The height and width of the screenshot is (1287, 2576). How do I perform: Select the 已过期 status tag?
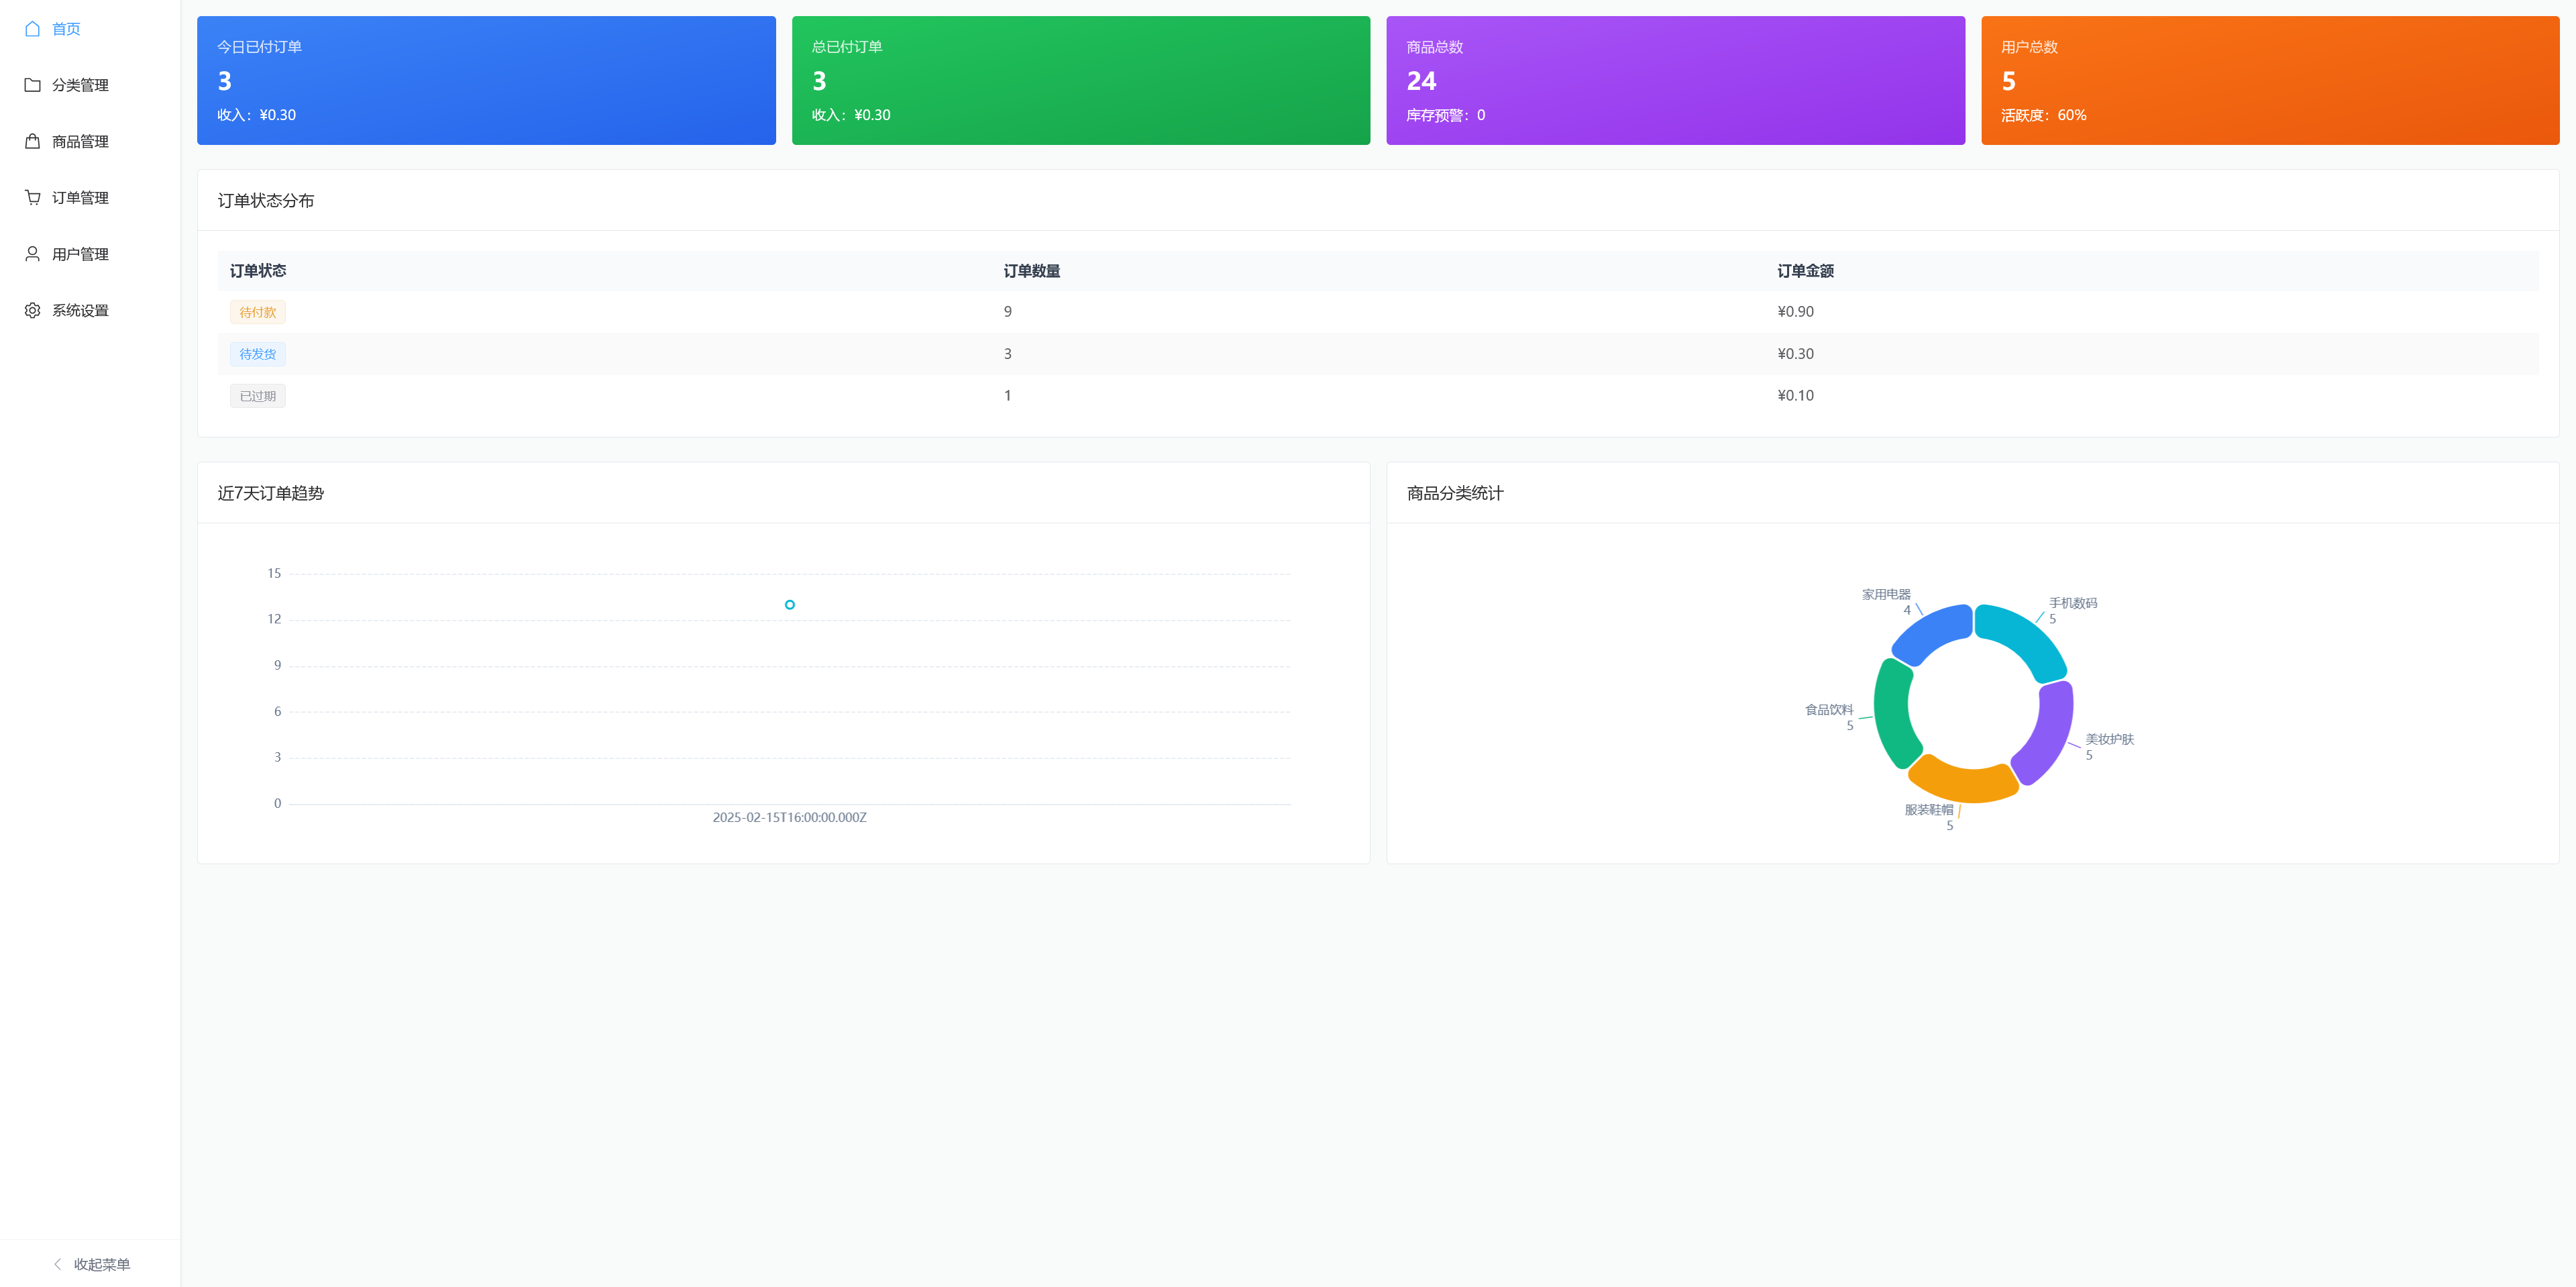[257, 396]
